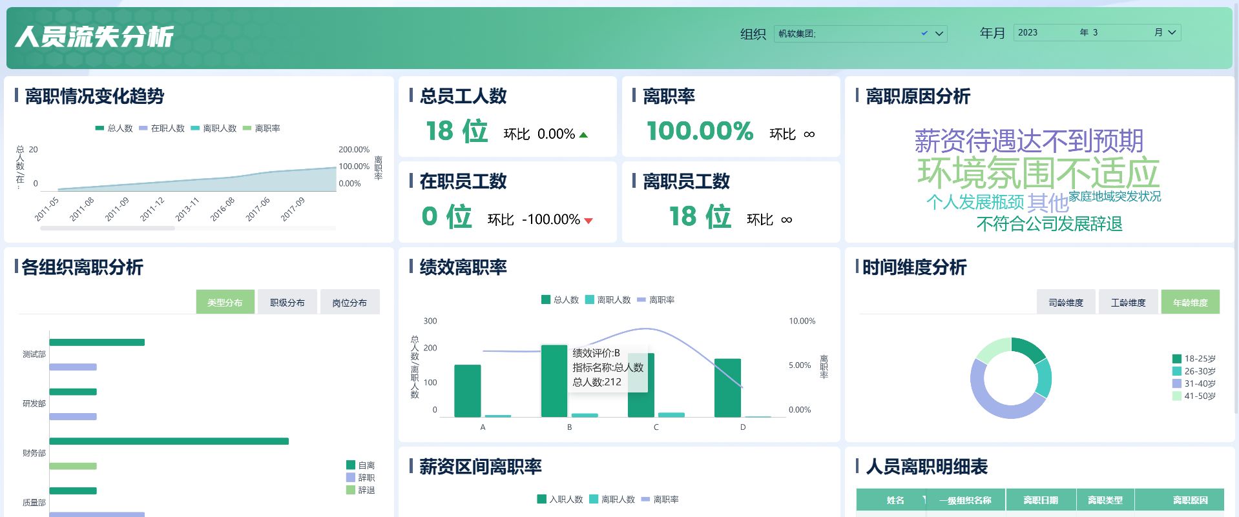1239x517 pixels.
Task: Switch to the 职级分布 tab
Action: (287, 302)
